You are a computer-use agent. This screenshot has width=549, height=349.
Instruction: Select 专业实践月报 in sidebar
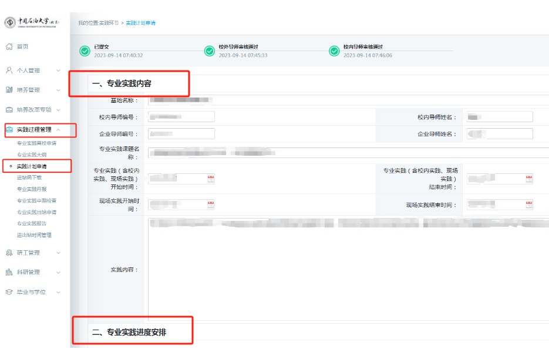33,189
